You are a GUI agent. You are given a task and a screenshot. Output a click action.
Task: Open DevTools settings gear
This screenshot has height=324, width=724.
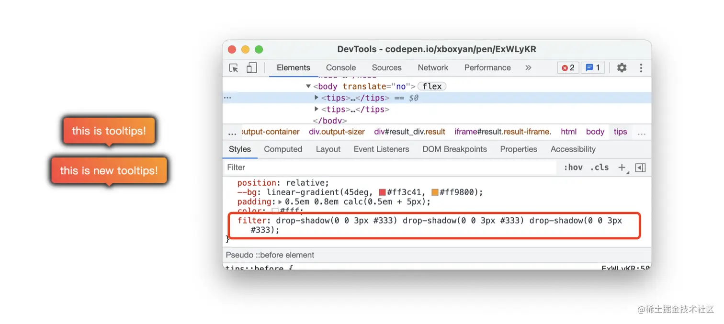[x=622, y=68]
